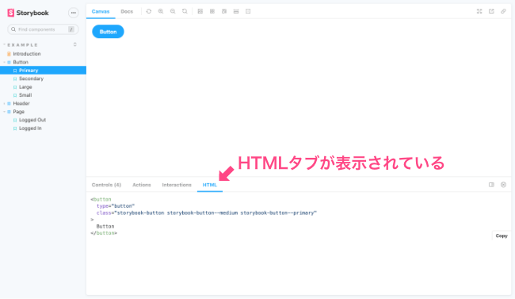Reset the canvas zoom level
This screenshot has width=515, height=299.
pos(185,11)
